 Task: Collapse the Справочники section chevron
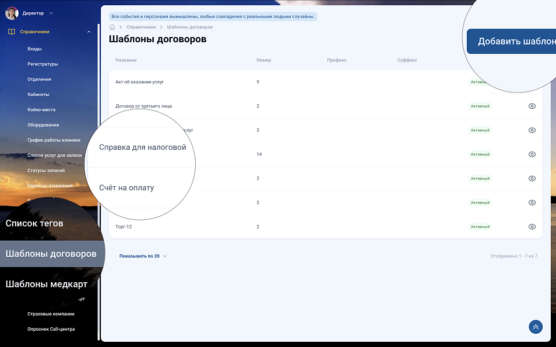(x=89, y=32)
